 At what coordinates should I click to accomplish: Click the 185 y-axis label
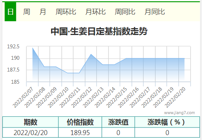[x=15, y=82]
